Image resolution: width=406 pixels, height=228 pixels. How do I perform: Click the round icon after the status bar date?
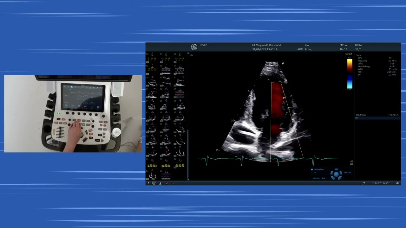[x=397, y=183]
